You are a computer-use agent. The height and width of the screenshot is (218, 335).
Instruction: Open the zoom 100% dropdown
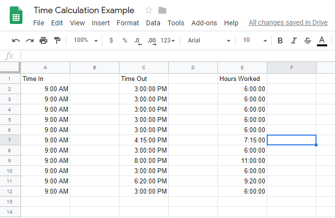(86, 40)
